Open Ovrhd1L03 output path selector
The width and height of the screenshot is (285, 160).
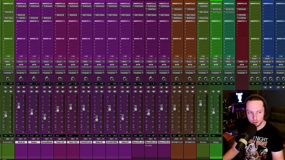(86, 62)
